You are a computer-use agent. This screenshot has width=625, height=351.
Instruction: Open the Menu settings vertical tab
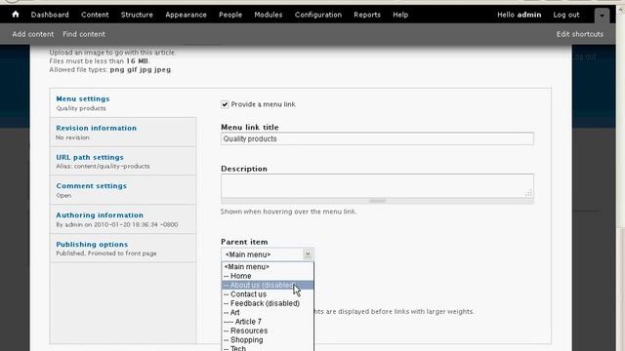click(x=123, y=103)
